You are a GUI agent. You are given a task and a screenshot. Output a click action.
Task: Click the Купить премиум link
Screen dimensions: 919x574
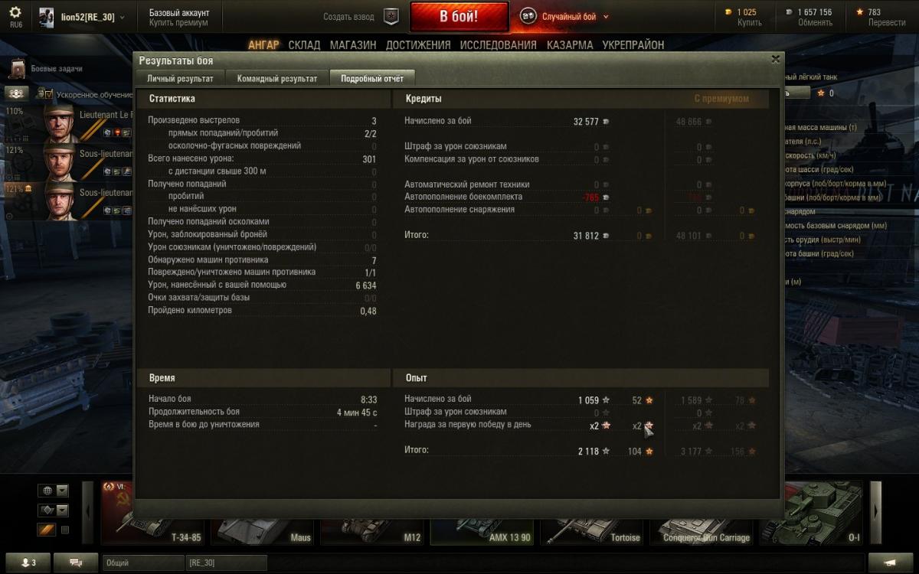[178, 23]
